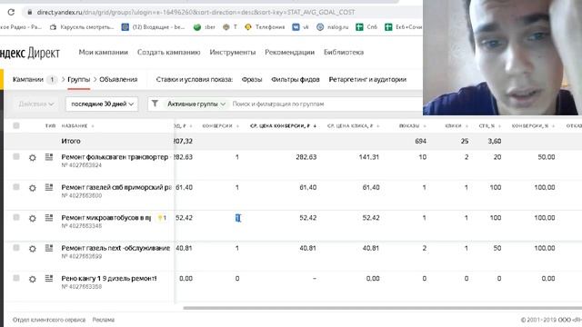Open group Ремонт газель next -обслуживание

(115, 248)
